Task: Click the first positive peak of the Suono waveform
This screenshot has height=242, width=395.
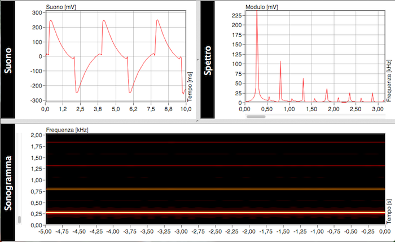Action: (x=51, y=21)
